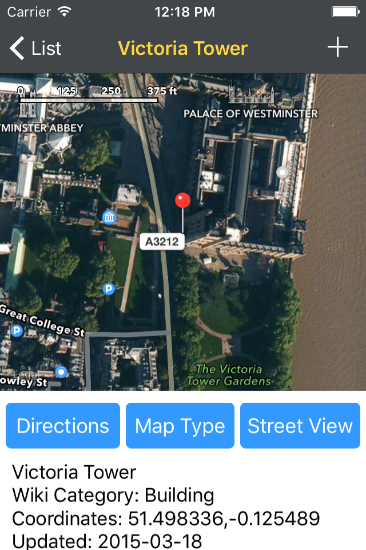Tap parking icon on Great College St
Screen dimensions: 366x550
click(17, 331)
